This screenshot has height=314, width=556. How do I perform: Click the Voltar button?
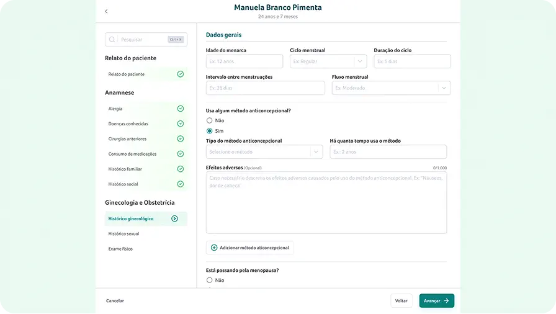(401, 301)
